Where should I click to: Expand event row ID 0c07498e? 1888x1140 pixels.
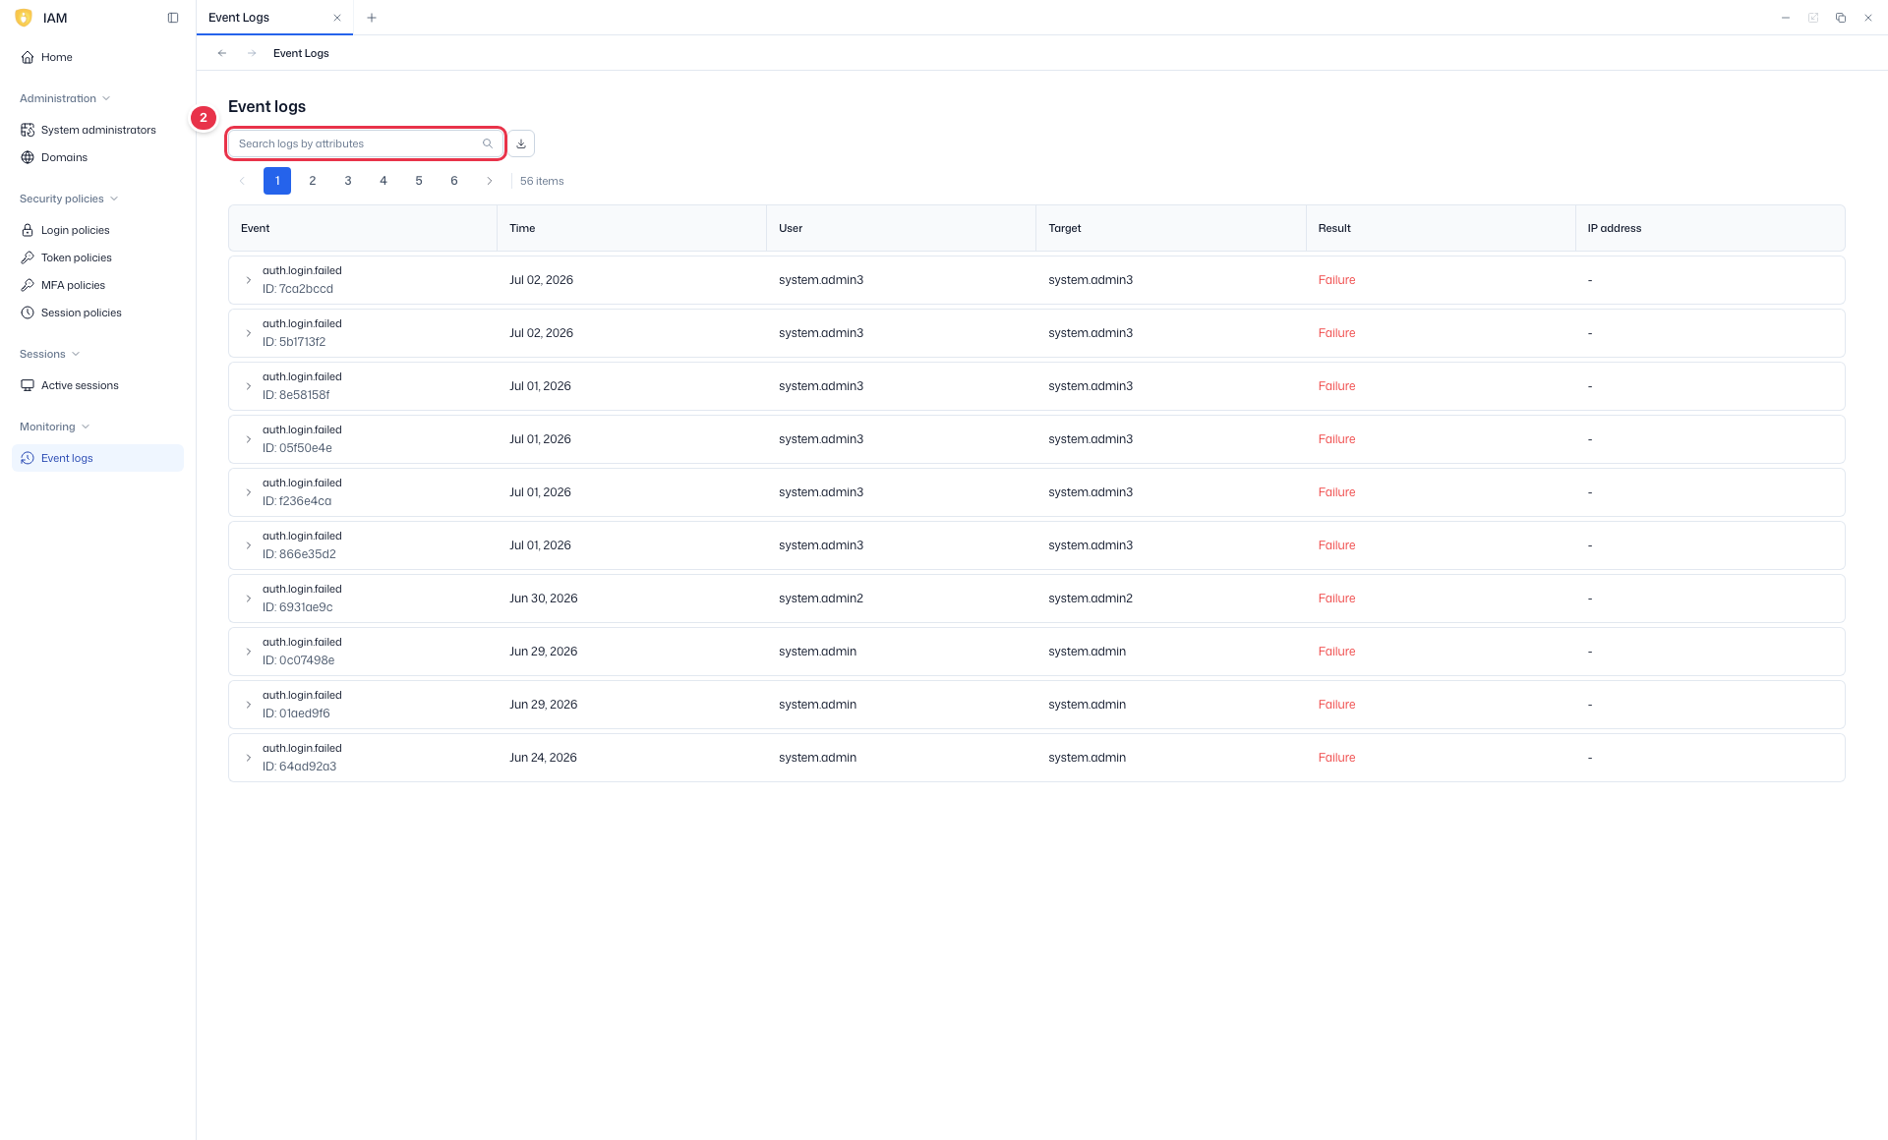click(249, 652)
